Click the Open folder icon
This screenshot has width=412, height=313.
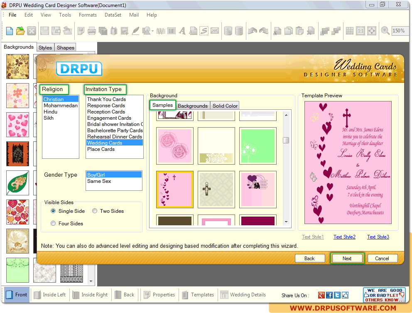[x=20, y=31]
